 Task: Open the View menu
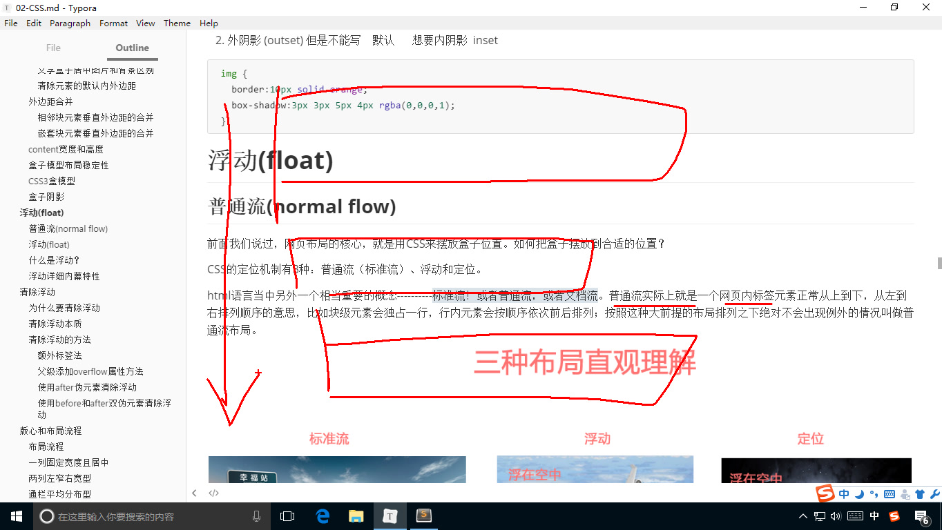pyautogui.click(x=146, y=23)
